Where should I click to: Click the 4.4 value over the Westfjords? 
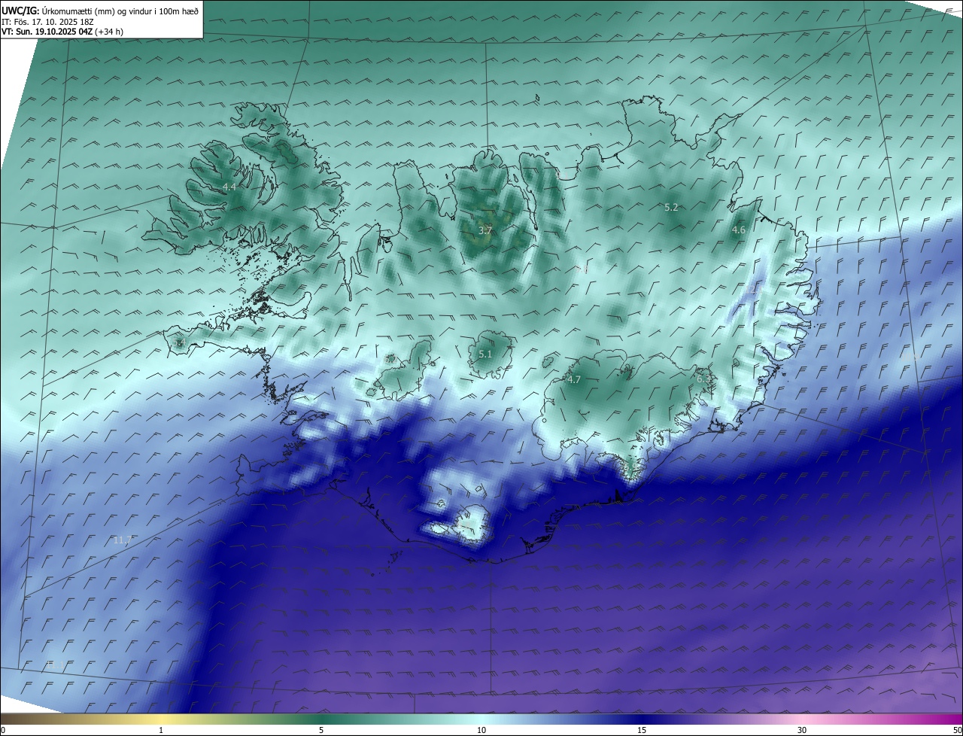(229, 187)
